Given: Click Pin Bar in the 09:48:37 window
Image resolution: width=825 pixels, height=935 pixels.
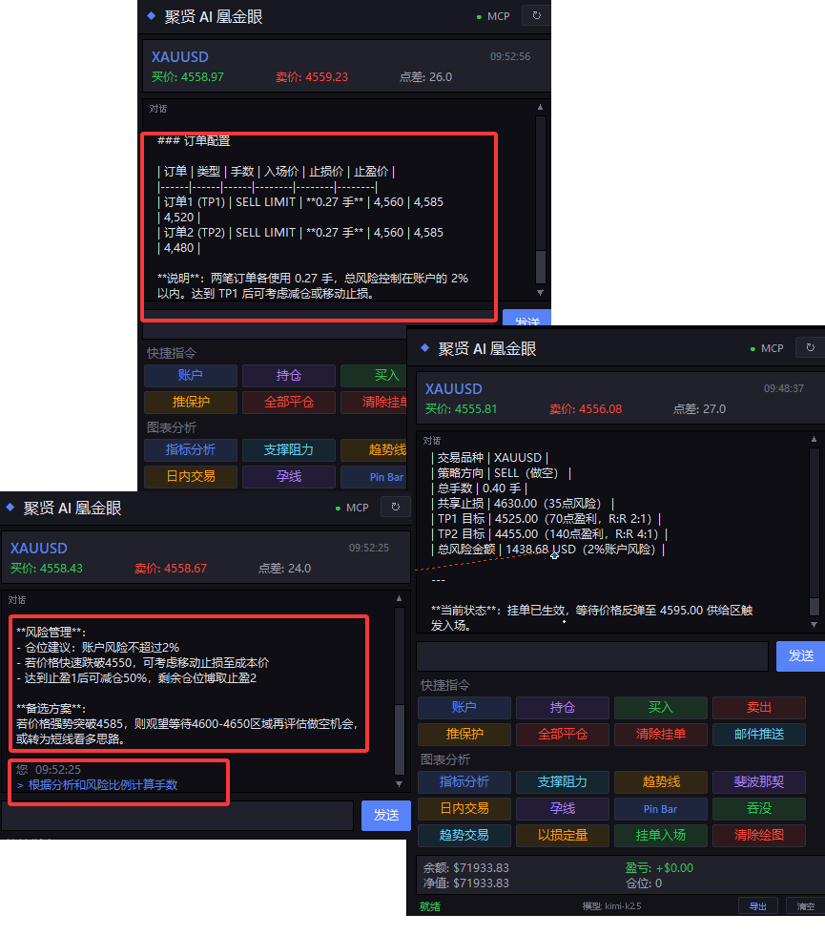Looking at the screenshot, I should (660, 809).
